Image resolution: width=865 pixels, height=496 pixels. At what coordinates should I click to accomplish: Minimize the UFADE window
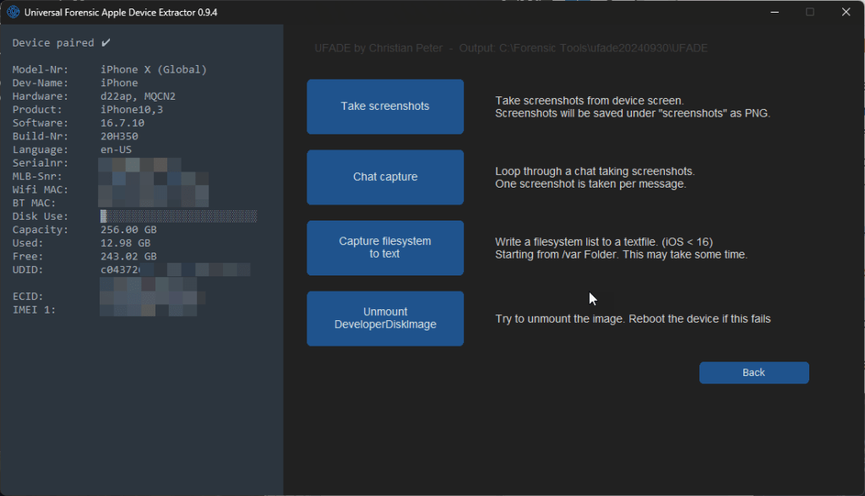coord(774,12)
